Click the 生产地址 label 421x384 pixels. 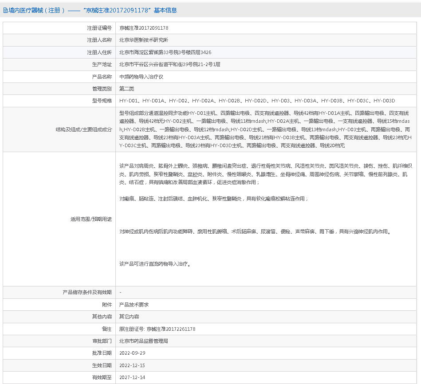click(x=102, y=64)
